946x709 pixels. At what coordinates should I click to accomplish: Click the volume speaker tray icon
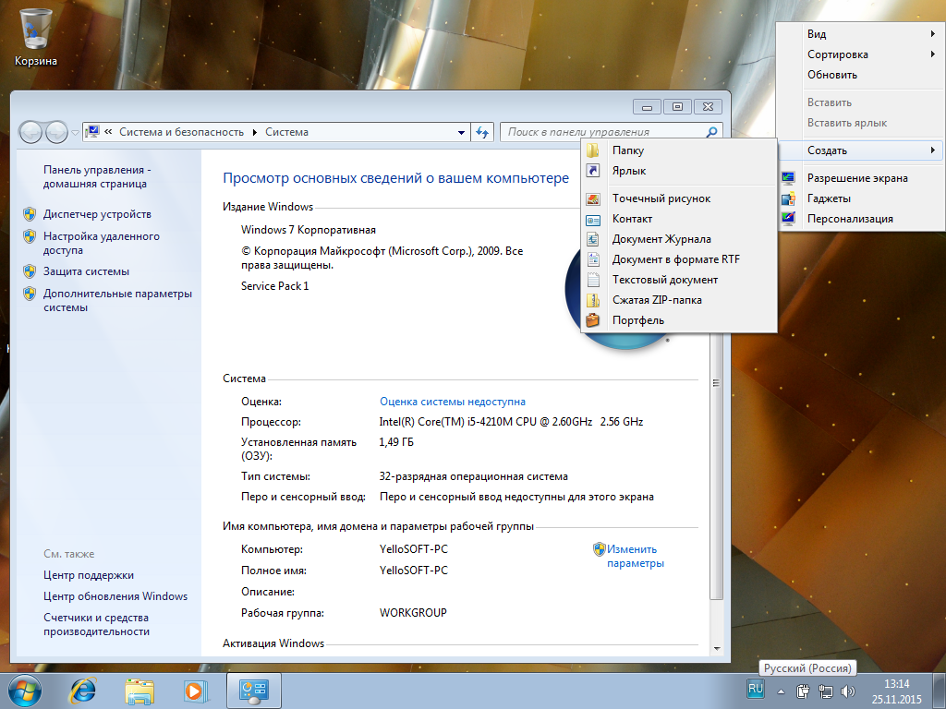pyautogui.click(x=848, y=691)
